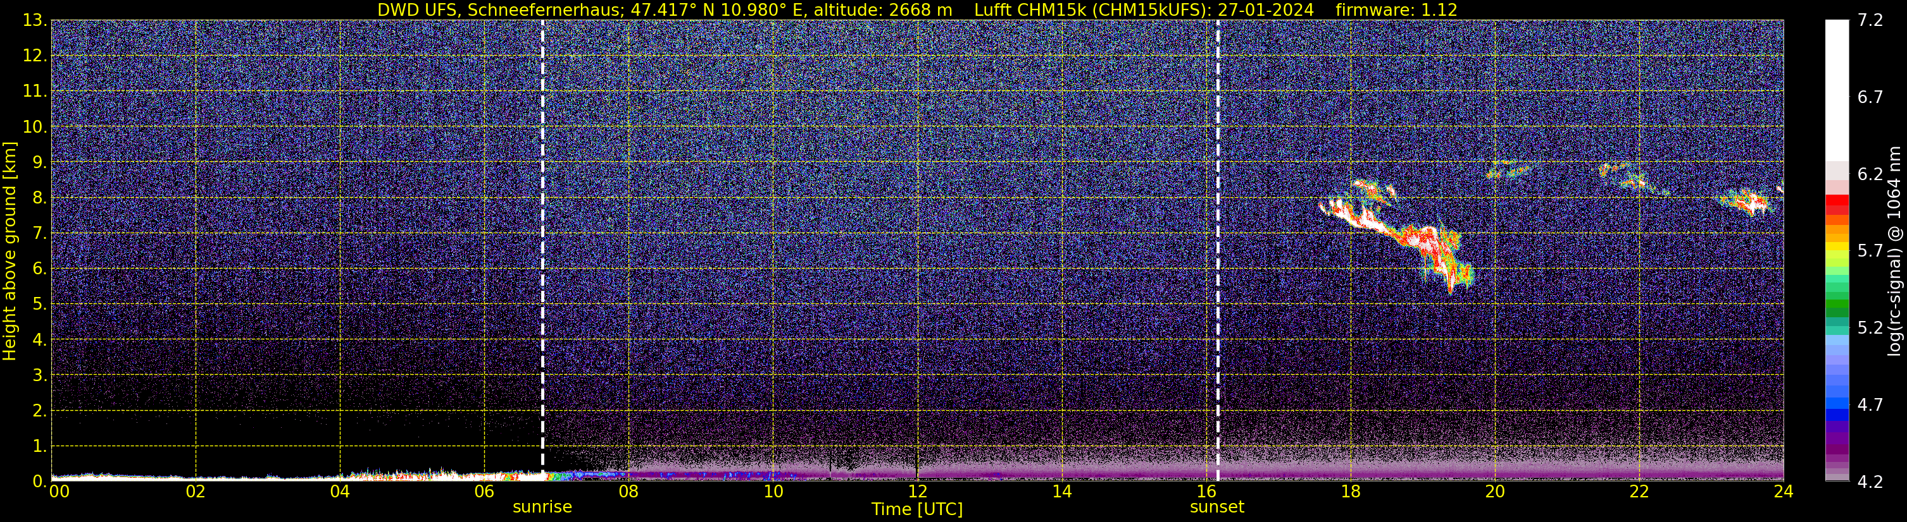
Task: Click the x-axis tick label '02'
Action: (196, 491)
